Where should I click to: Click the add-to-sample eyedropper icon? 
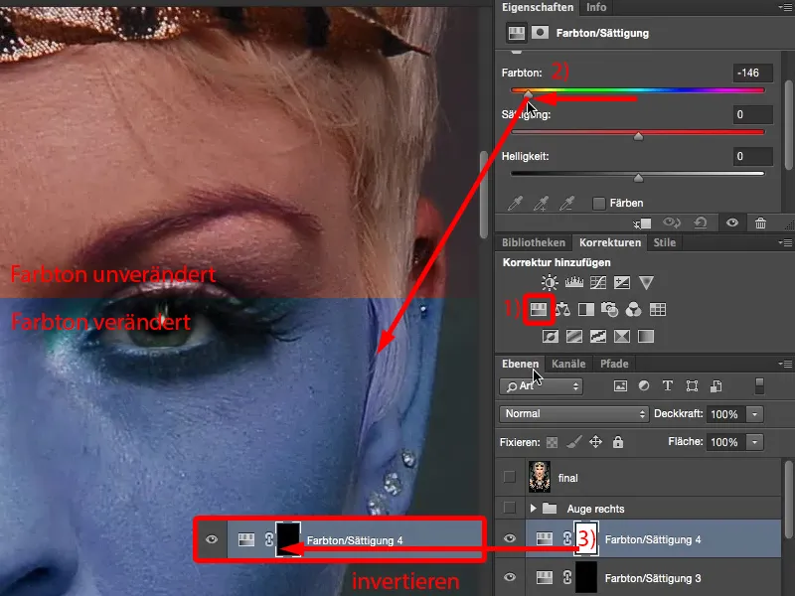(543, 203)
